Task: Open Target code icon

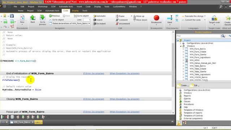Action: pos(214,18)
